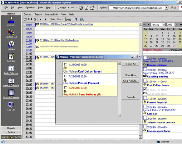Click the year field showing 2003
The width and height of the screenshot is (182, 144).
pyautogui.click(x=170, y=25)
